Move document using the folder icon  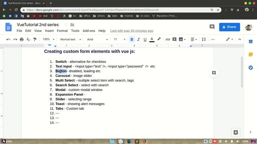pos(72,25)
